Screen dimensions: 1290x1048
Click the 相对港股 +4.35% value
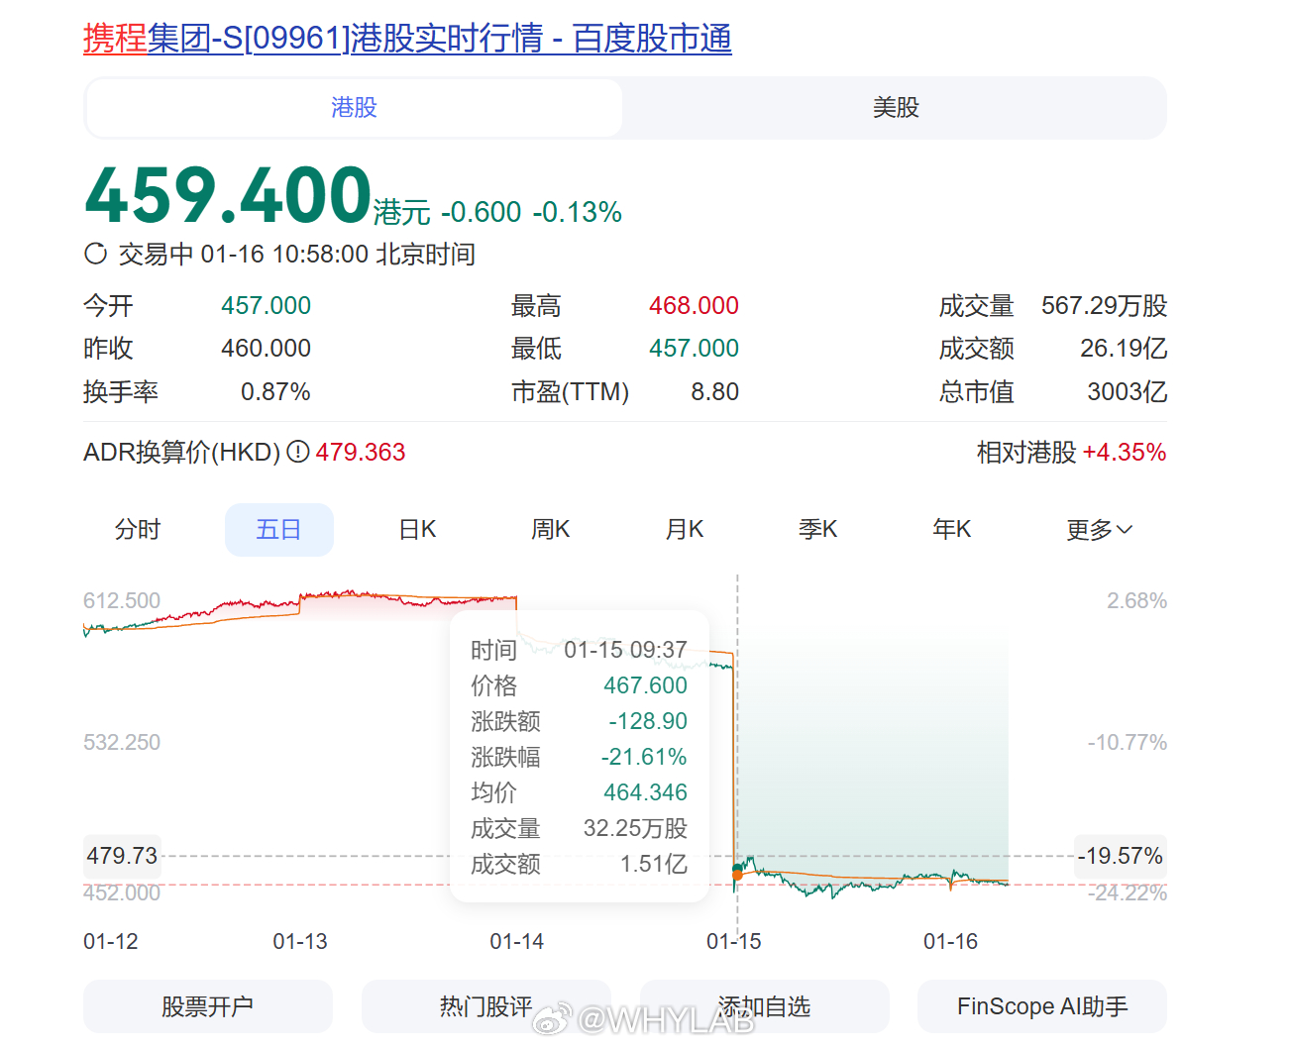(x=1125, y=453)
